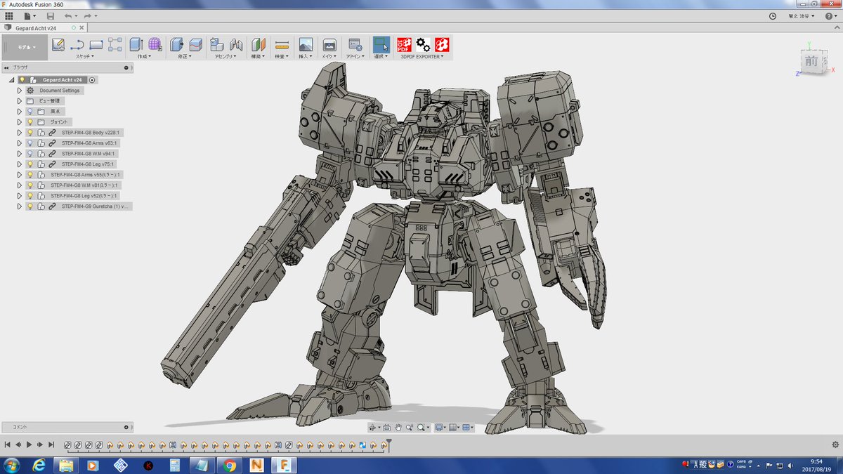Select the Fillet tool in 修正
Viewport: 843px width, 474px height.
[196, 44]
